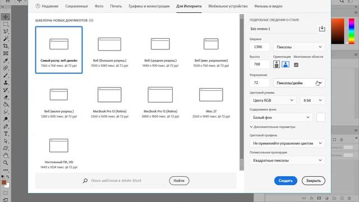Open the background contents dropdown (Белый фон)
The height and width of the screenshot is (202, 359).
[281, 117]
